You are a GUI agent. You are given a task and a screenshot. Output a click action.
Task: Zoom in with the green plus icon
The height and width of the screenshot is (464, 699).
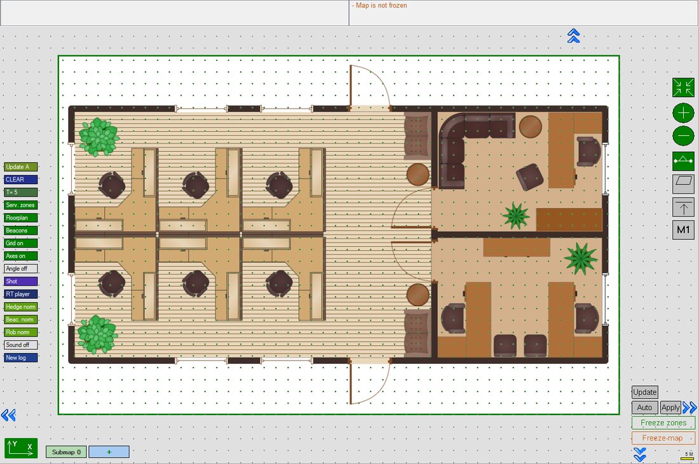[683, 113]
